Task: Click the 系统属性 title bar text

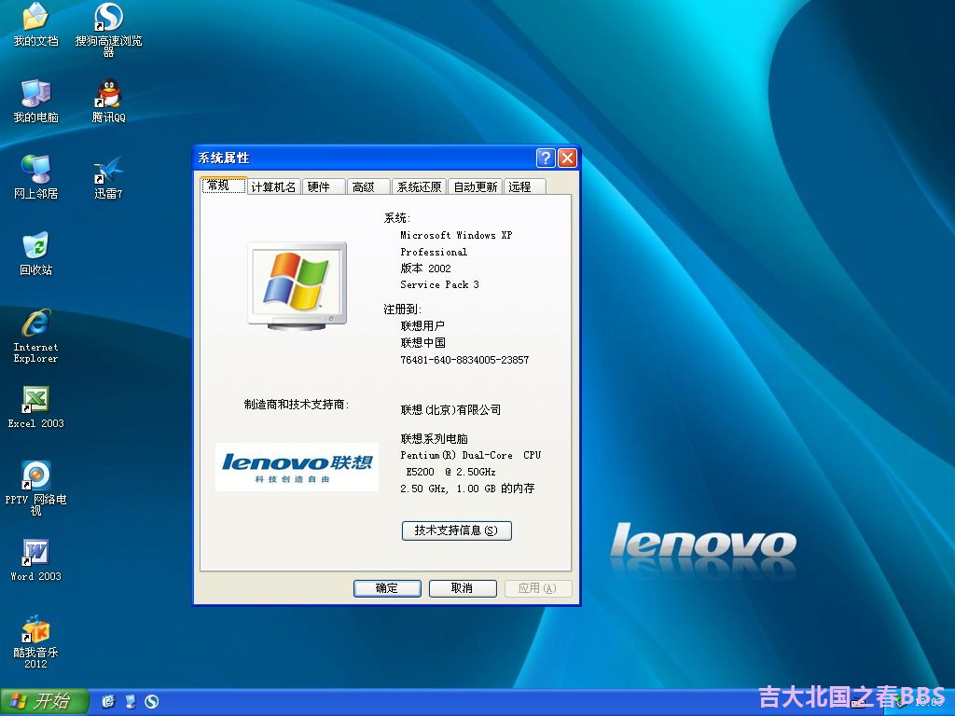Action: point(224,158)
